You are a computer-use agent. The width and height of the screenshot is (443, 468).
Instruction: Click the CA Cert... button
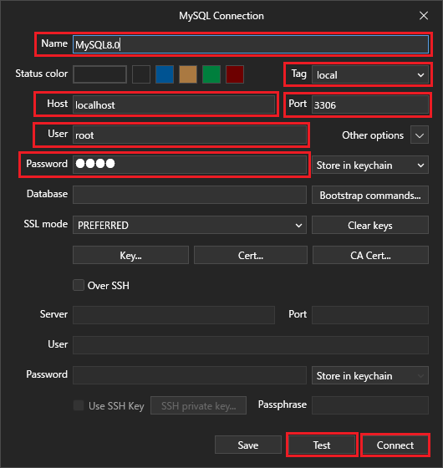(x=370, y=255)
